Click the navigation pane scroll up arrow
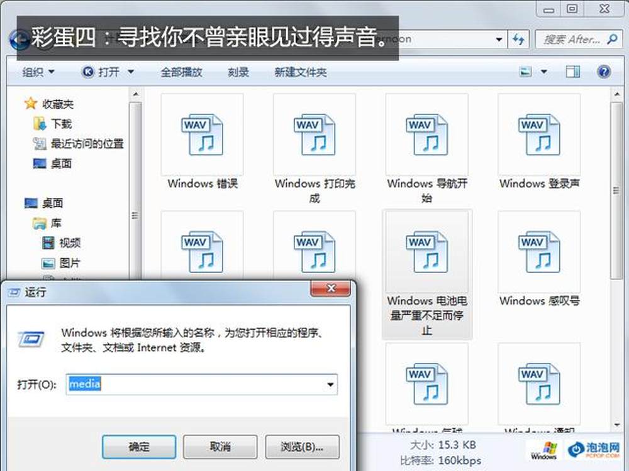This screenshot has height=471, width=629. click(135, 94)
